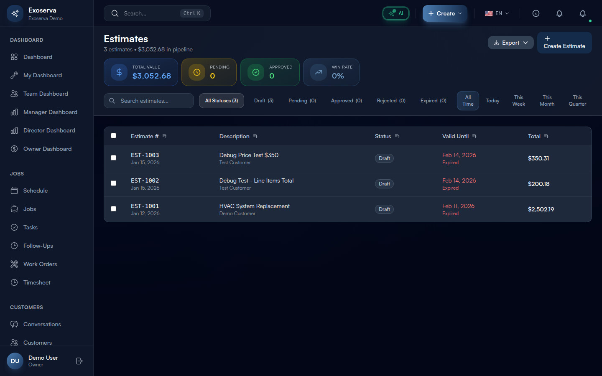Click the Conversations chat bubble icon
Screen dimensions: 602x376
click(14, 324)
